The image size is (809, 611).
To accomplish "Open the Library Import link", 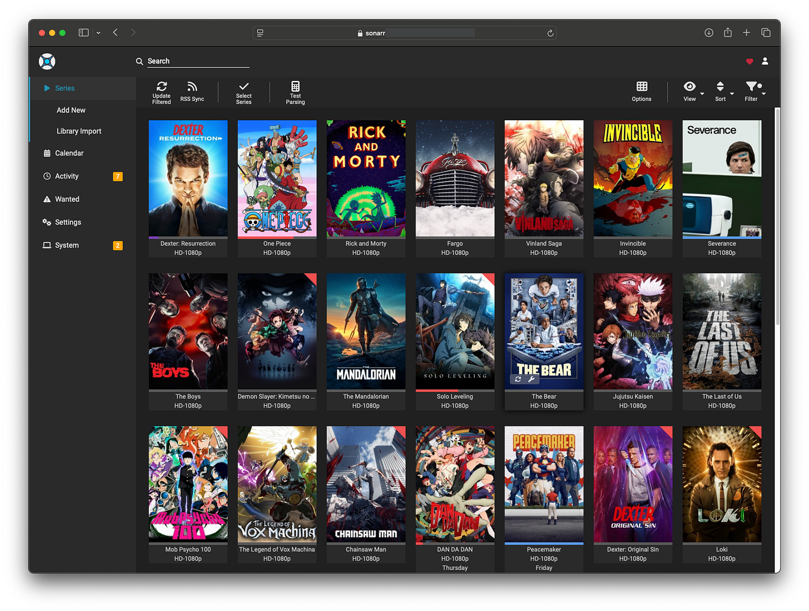I will coord(79,131).
